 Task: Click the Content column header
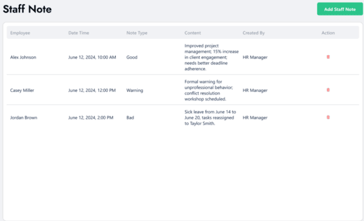[193, 33]
